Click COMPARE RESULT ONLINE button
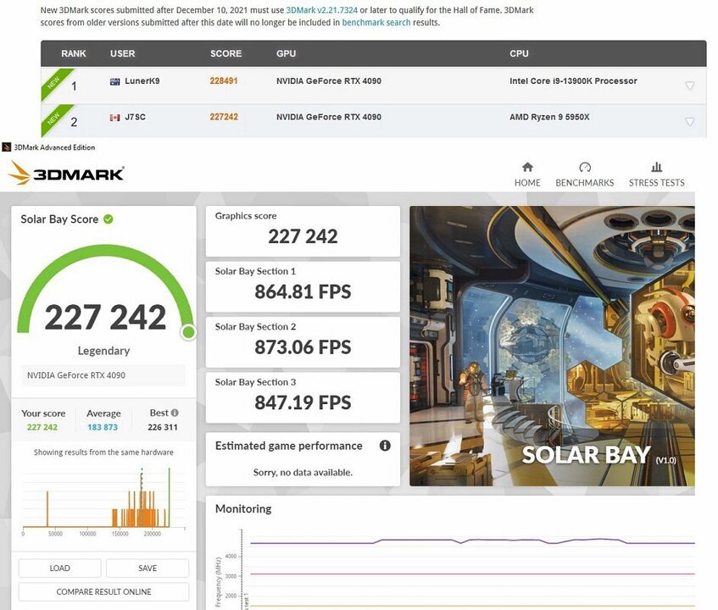718x610 pixels. click(103, 591)
